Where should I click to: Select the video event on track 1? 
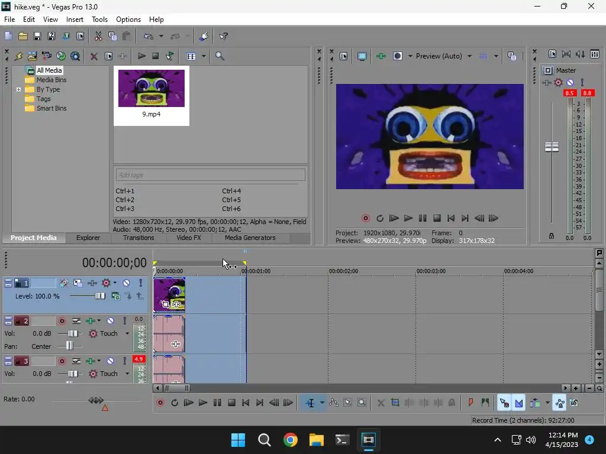coord(169,295)
